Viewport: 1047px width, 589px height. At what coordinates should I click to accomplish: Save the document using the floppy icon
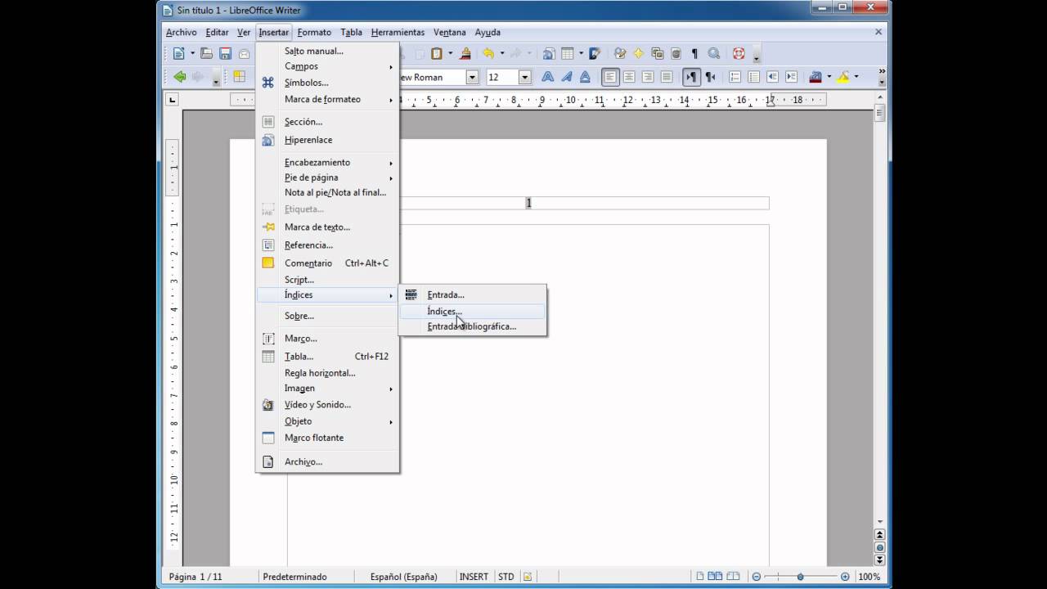click(x=225, y=54)
